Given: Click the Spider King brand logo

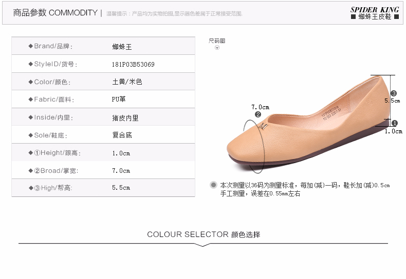Looking at the screenshot, I should click(x=375, y=13).
